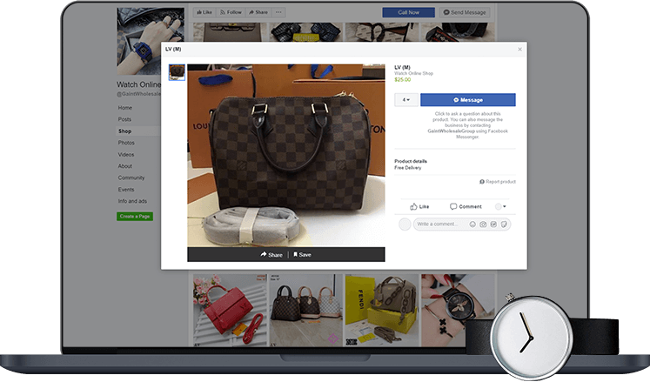Click the green Create a Page button

pos(135,217)
